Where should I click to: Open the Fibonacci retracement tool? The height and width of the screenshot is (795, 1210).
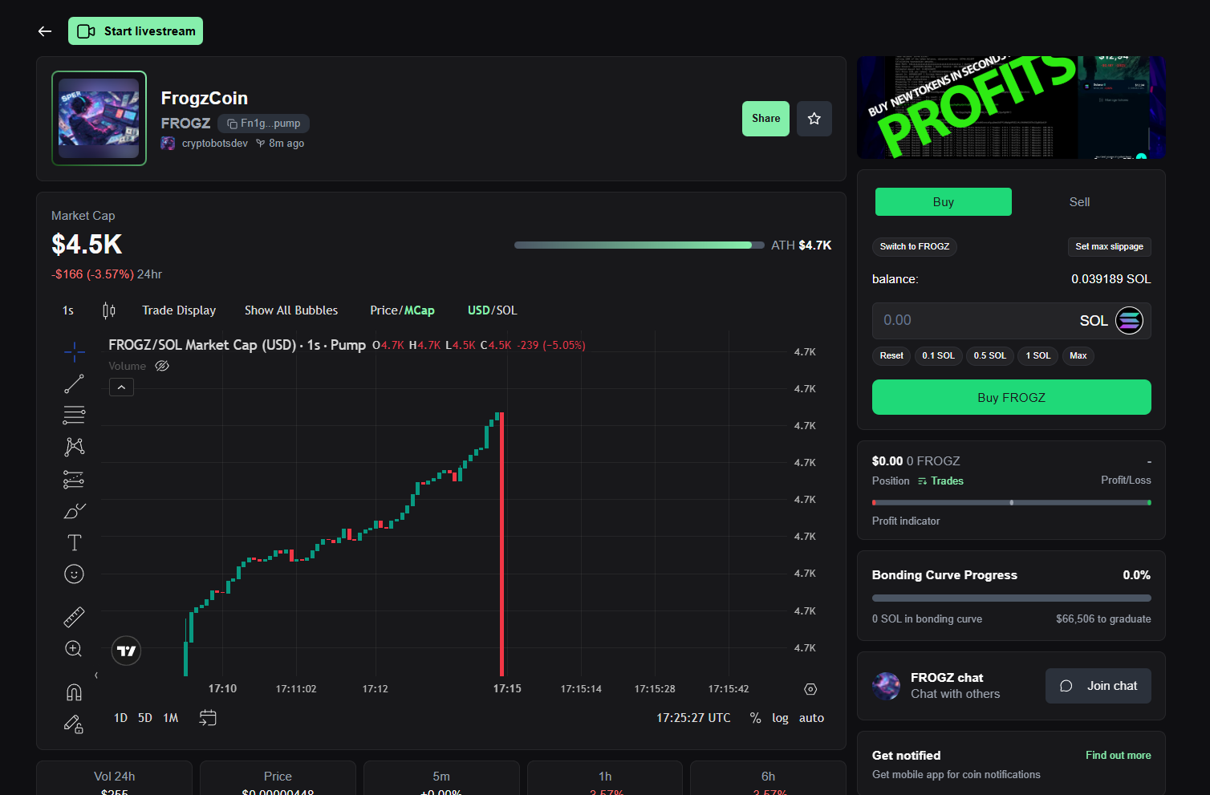click(74, 415)
